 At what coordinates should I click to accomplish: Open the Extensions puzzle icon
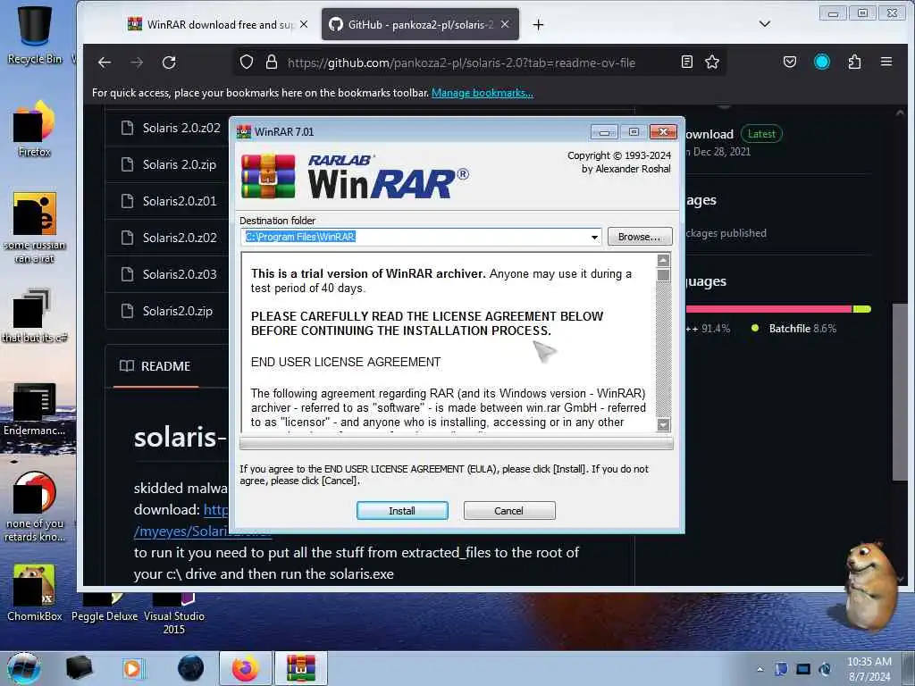854,62
